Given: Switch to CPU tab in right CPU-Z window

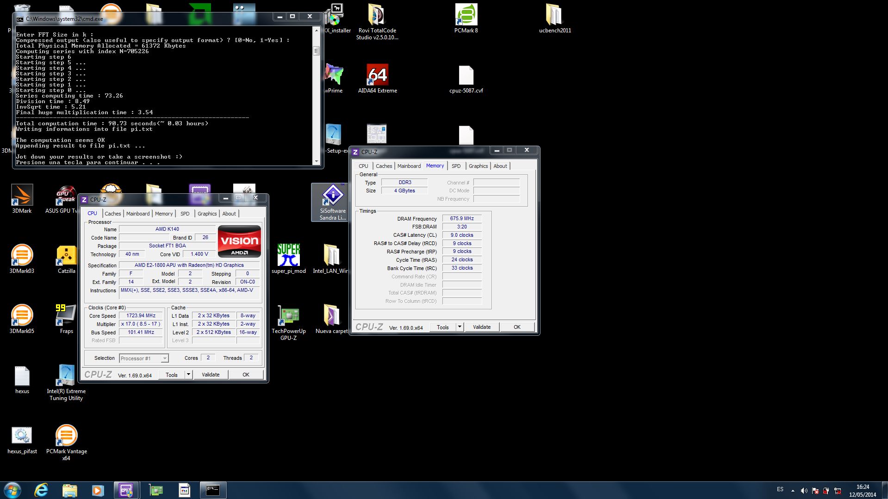Looking at the screenshot, I should [363, 166].
